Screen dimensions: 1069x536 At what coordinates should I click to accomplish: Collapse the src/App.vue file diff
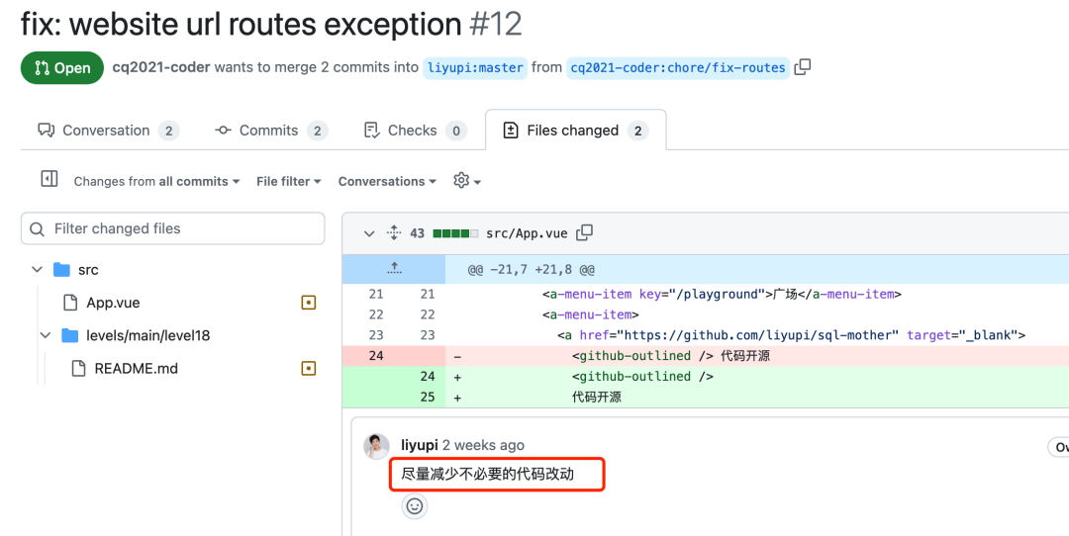click(x=369, y=233)
